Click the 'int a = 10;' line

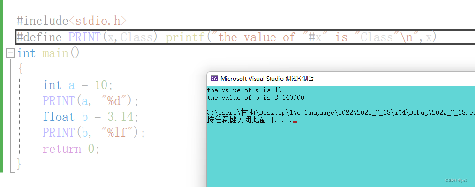point(78,85)
